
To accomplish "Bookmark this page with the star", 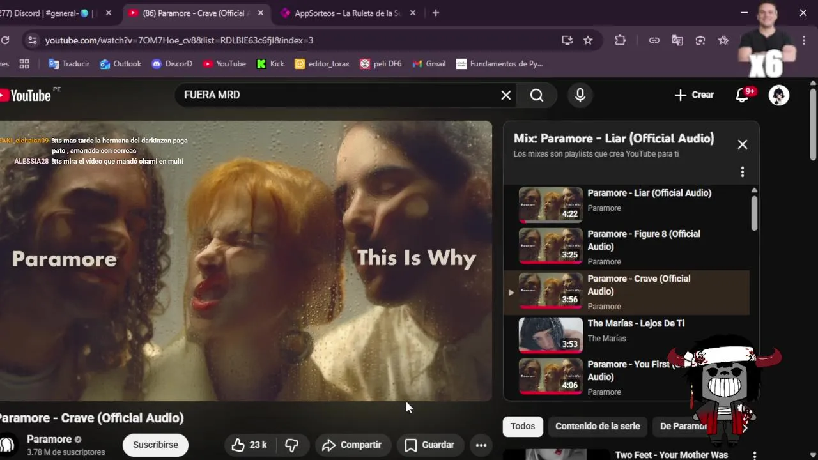I will click(x=588, y=40).
